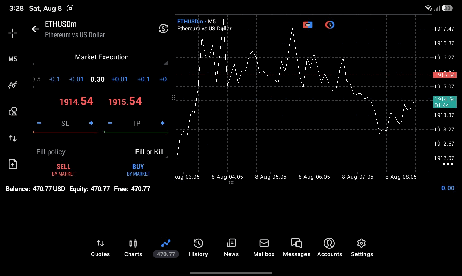Screen dimensions: 462x276
Task: Tap the Balance 470.77 USD text
Action: click(36, 189)
